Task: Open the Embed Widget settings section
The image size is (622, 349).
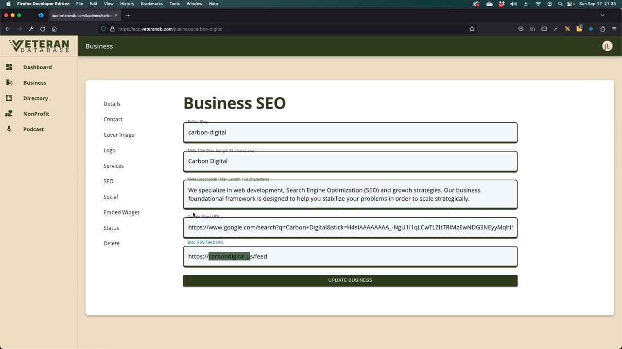Action: [x=121, y=212]
